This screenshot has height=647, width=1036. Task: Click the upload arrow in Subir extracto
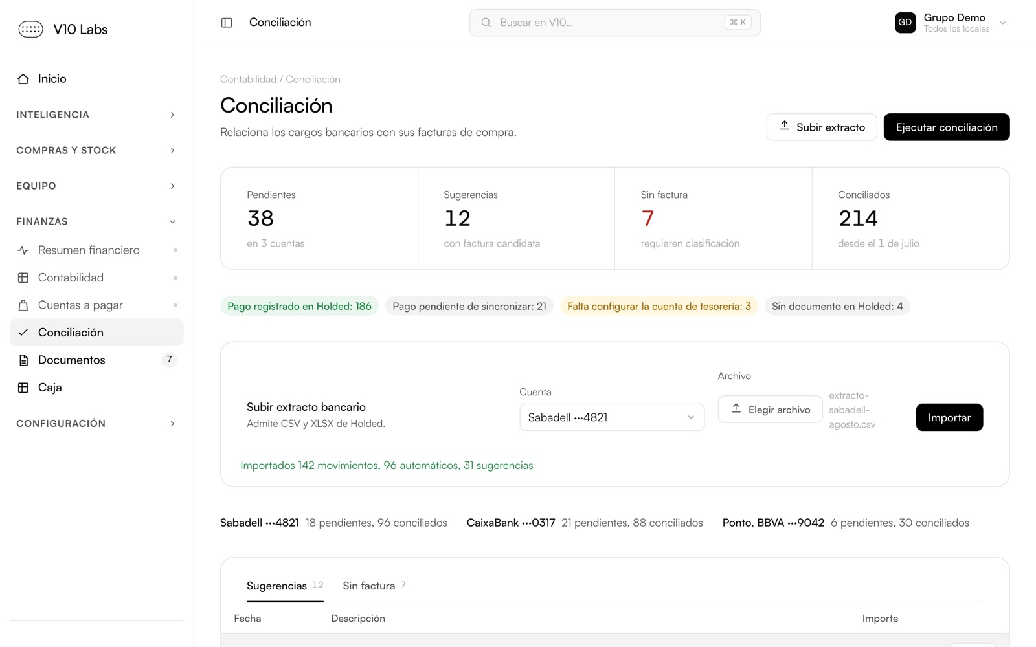(x=784, y=126)
